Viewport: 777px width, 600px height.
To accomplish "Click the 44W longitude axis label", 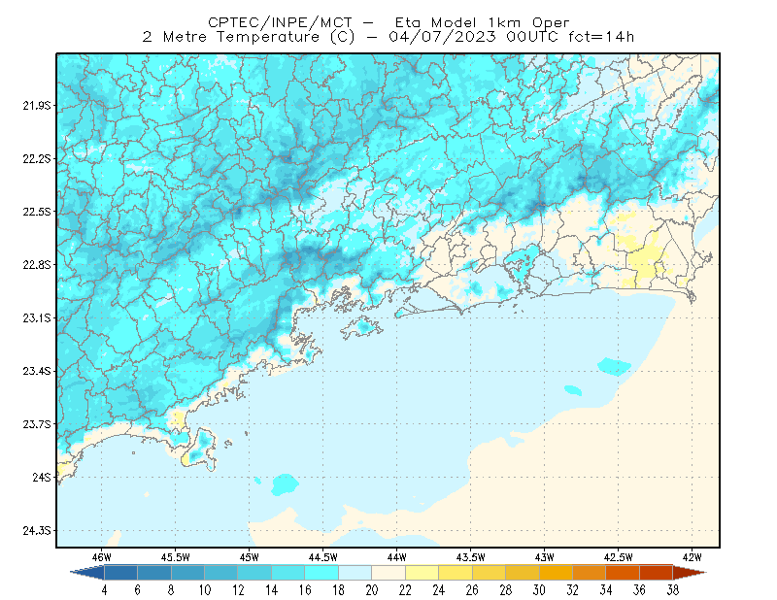I will click(x=397, y=557).
